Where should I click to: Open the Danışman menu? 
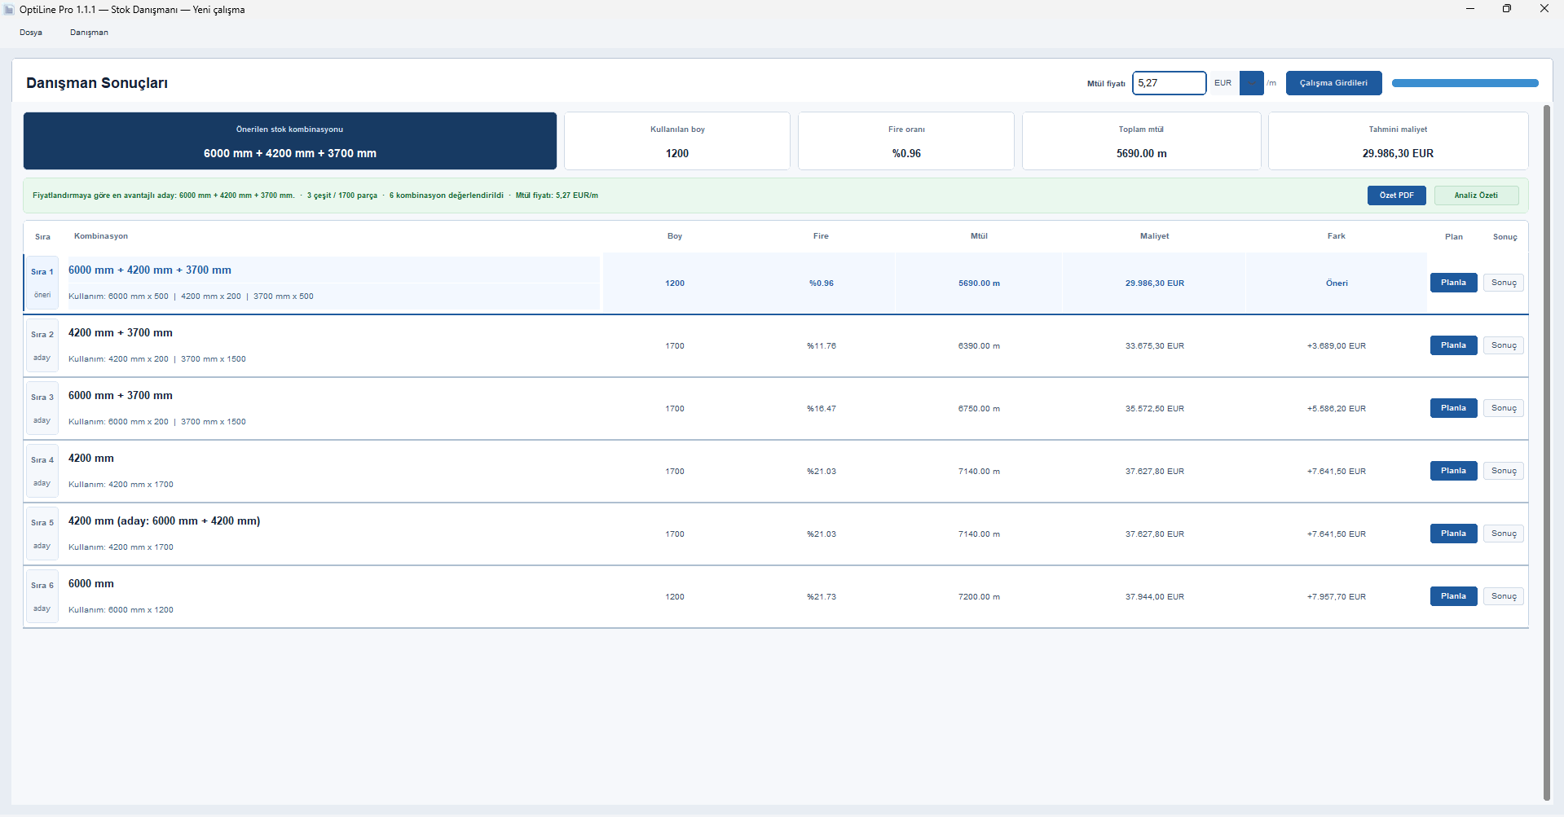89,33
